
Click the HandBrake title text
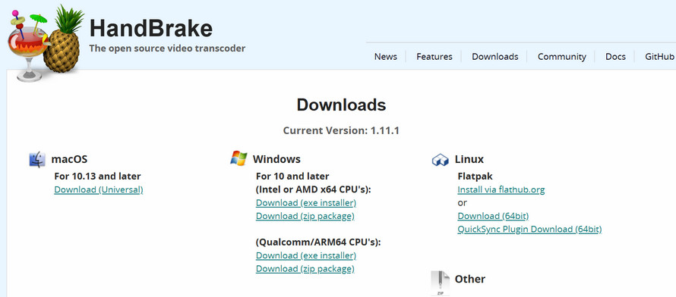151,29
